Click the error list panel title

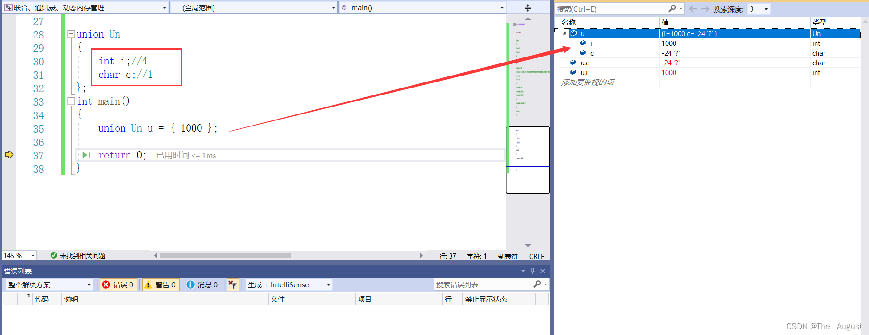18,271
